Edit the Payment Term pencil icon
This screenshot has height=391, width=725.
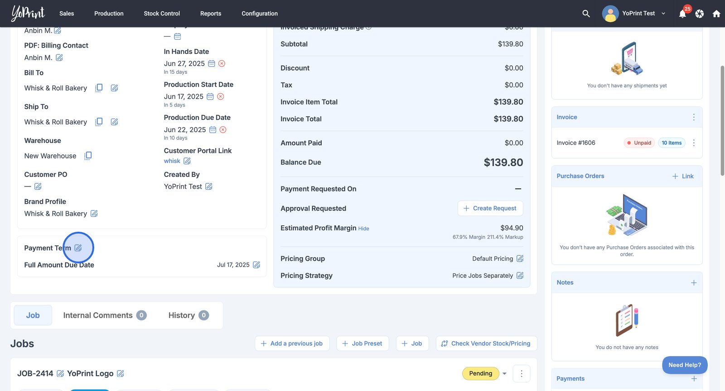click(78, 248)
